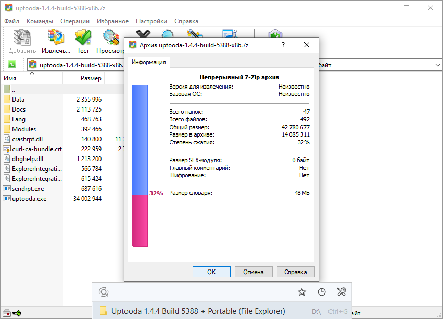Click the size value 1 213 200
Image resolution: width=443 pixels, height=319 pixels.
click(89, 159)
